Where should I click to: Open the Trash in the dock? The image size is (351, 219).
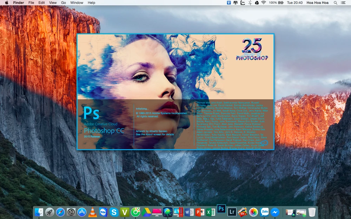pos(312,212)
